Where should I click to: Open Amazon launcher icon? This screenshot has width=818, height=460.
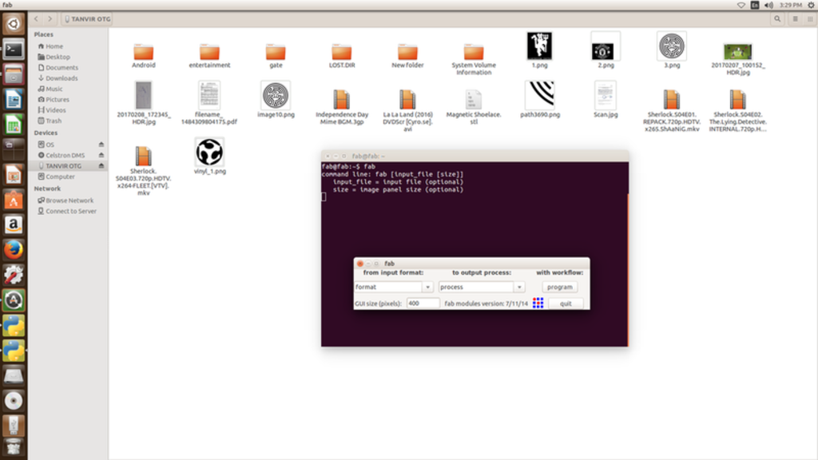click(14, 225)
